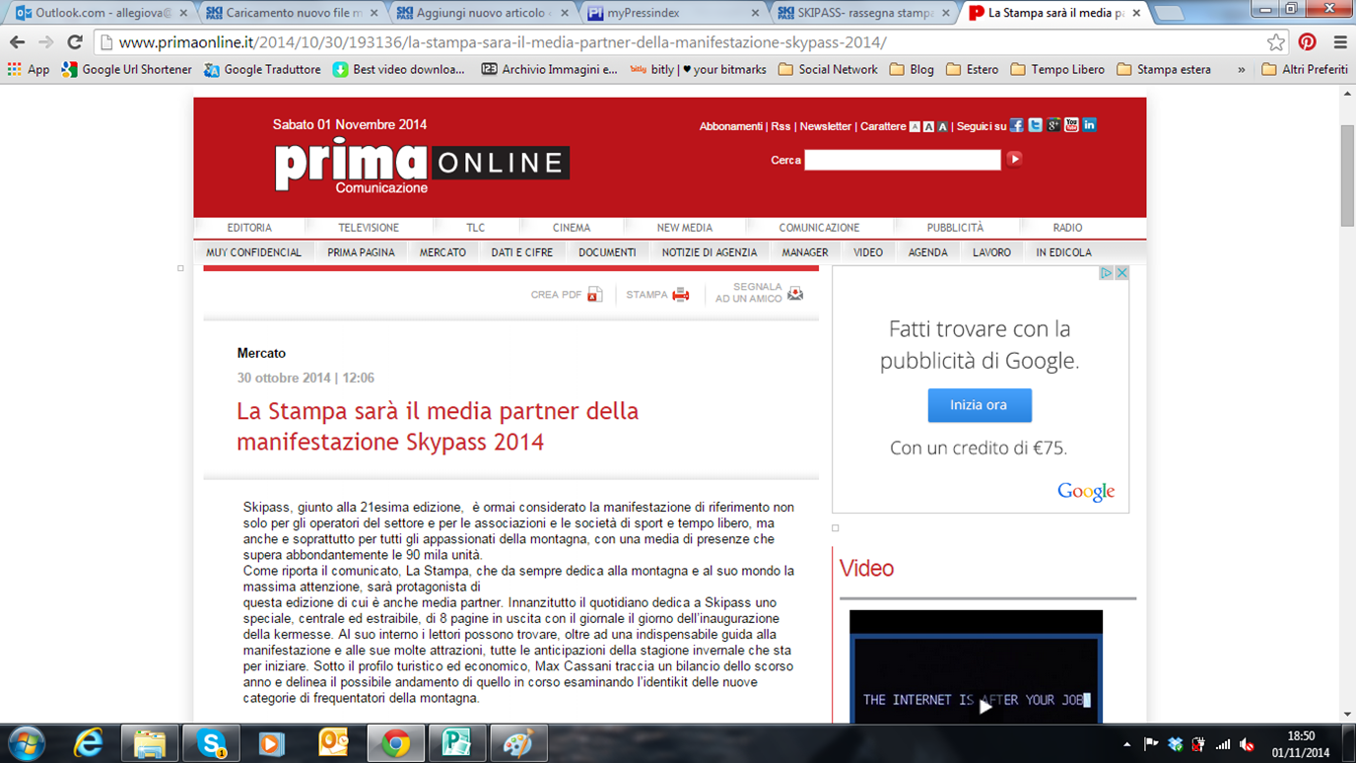1356x763 pixels.
Task: Click the Stampa printer icon
Action: tap(681, 294)
